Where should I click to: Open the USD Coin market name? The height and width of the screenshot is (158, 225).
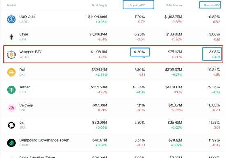click(27, 17)
